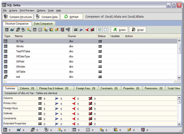Viewport: 184px width, 134px height.
Task: Refresh the comparison
Action: coord(72,17)
